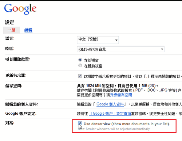Click the Use denser view label text
This screenshot has width=182, height=141.
127,124
